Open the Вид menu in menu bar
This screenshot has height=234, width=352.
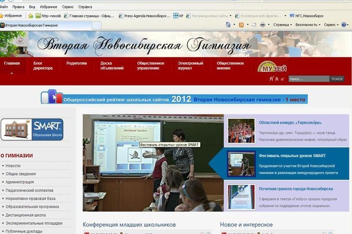coord(32,7)
